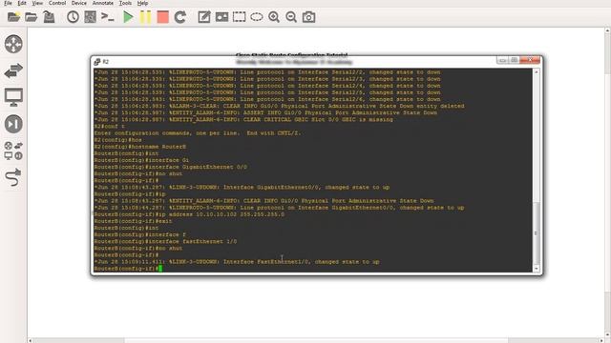This screenshot has width=611, height=343.
Task: Select the Insert picture tool
Action: [221, 17]
